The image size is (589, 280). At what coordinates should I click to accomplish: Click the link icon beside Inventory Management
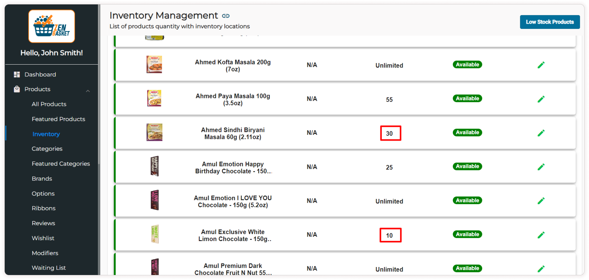[226, 16]
